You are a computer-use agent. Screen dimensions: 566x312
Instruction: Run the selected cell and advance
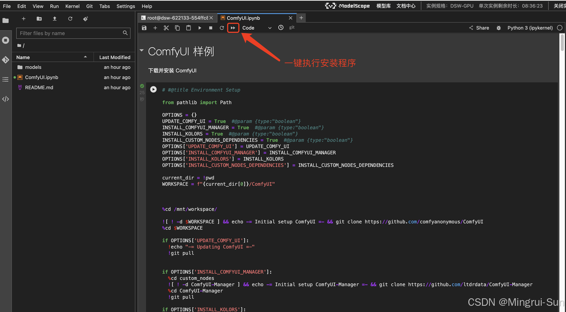point(200,28)
